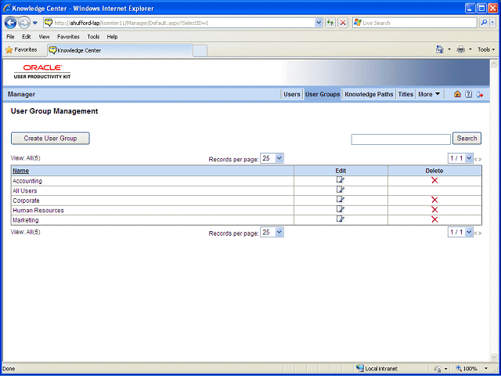The width and height of the screenshot is (501, 376).
Task: Open edit icon for Corporate group
Action: [341, 200]
